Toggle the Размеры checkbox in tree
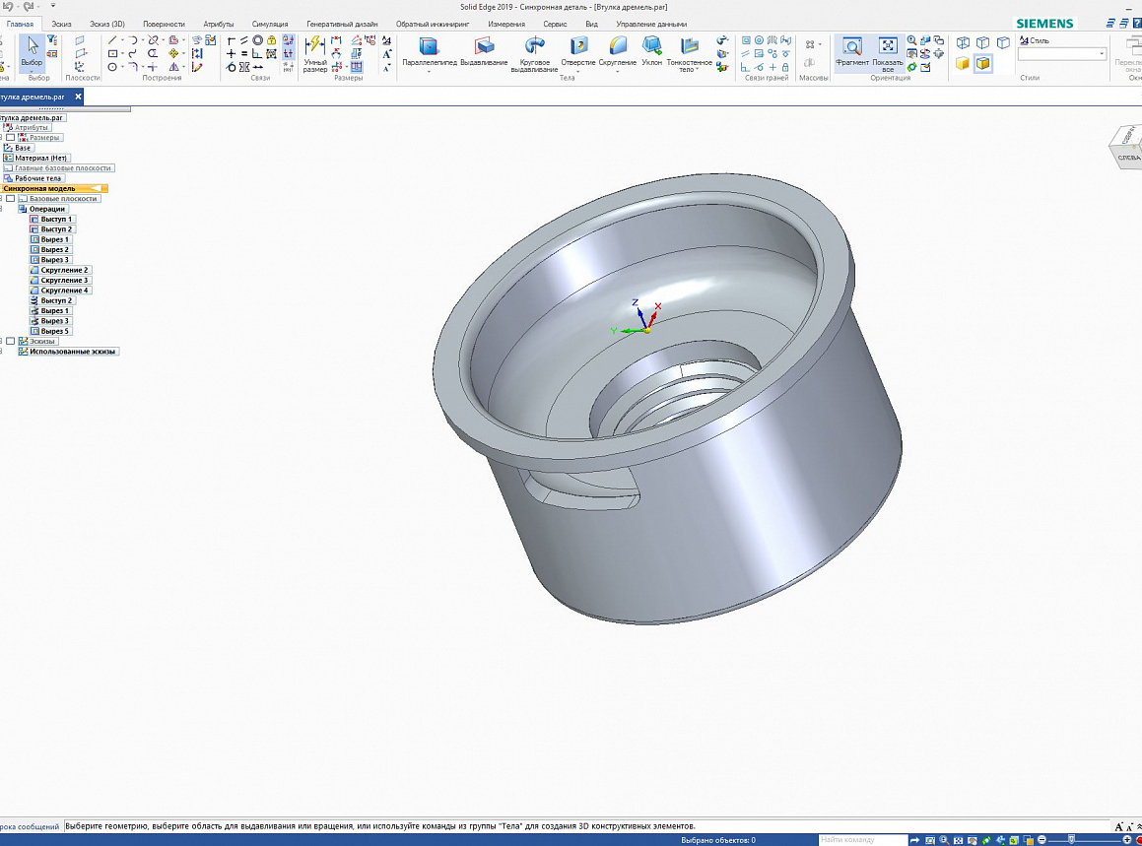Viewport: 1142px width, 846px height. (11, 138)
